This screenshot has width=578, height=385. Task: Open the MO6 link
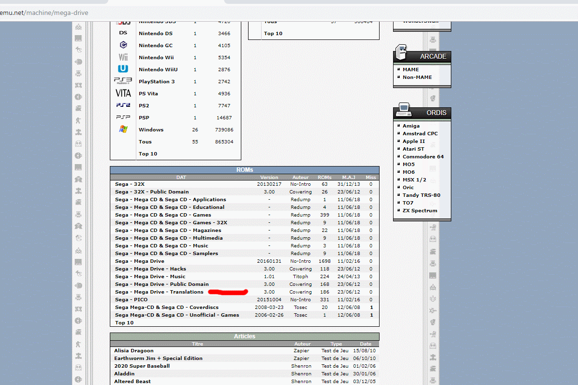pos(408,172)
